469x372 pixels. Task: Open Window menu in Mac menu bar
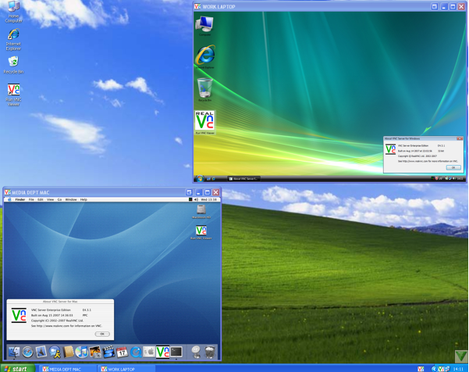[x=71, y=199]
